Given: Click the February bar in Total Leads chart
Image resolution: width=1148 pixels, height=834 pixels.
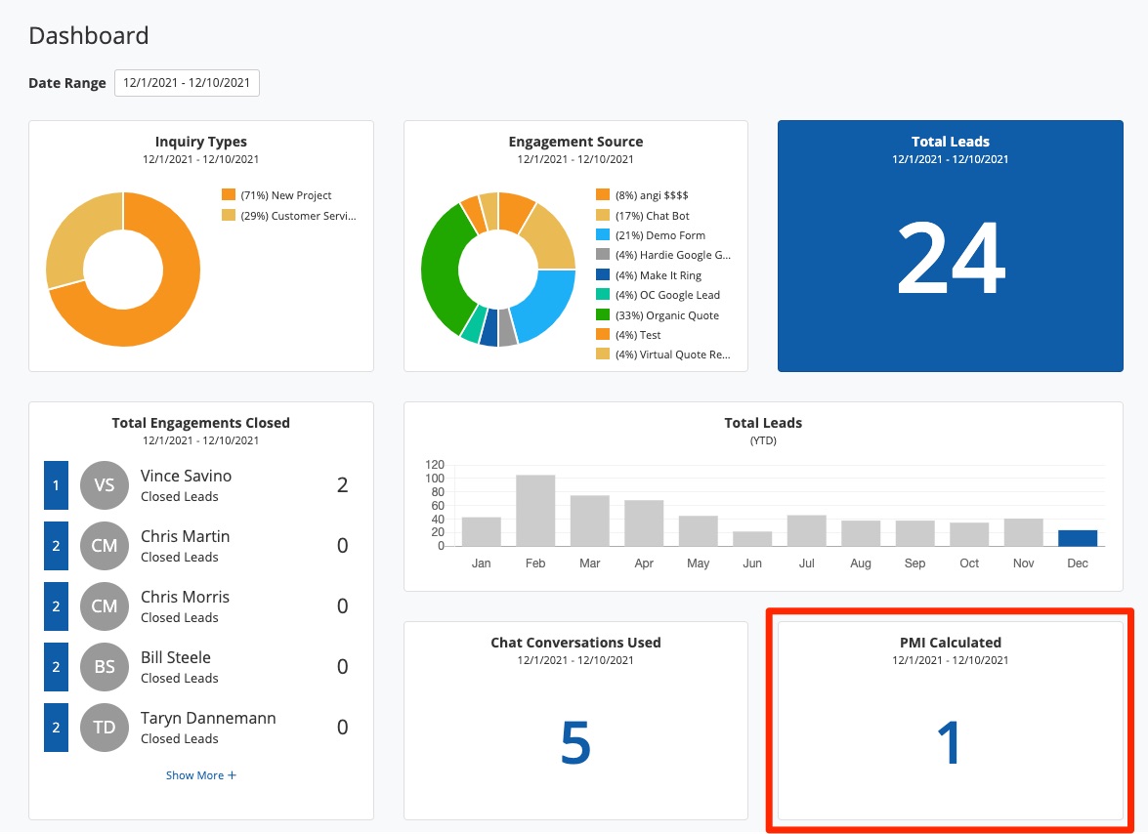Looking at the screenshot, I should coord(535,511).
